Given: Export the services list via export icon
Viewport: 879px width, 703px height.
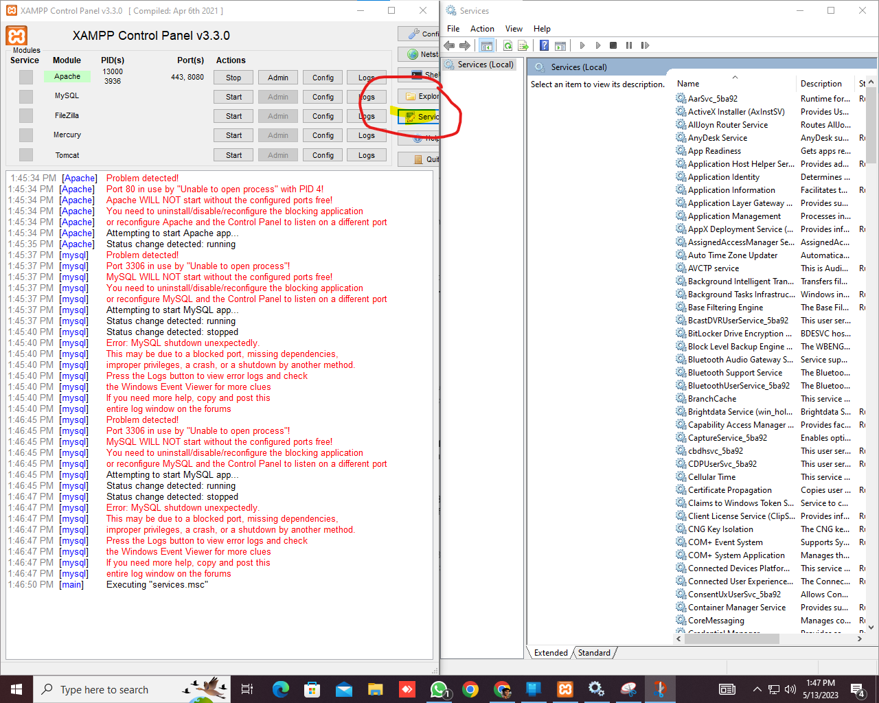Looking at the screenshot, I should click(523, 45).
